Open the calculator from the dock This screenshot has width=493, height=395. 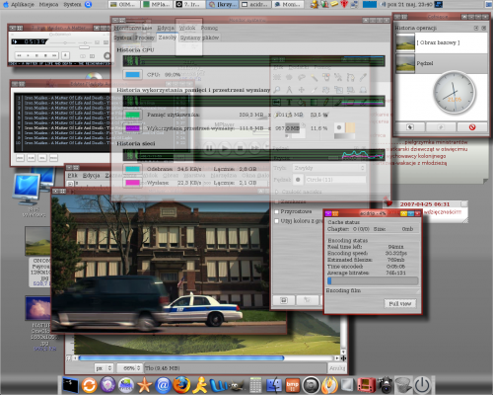(255, 385)
